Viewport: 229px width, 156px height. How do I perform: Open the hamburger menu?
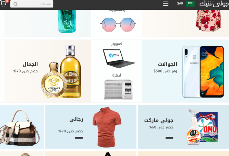[x=166, y=4]
